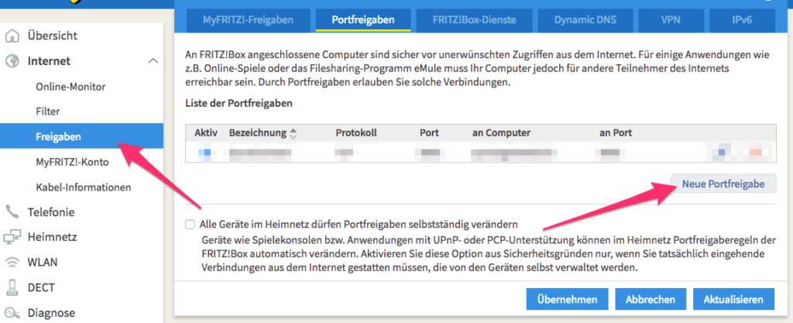Click the Telefonie phone icon
The height and width of the screenshot is (323, 793).
pos(12,211)
